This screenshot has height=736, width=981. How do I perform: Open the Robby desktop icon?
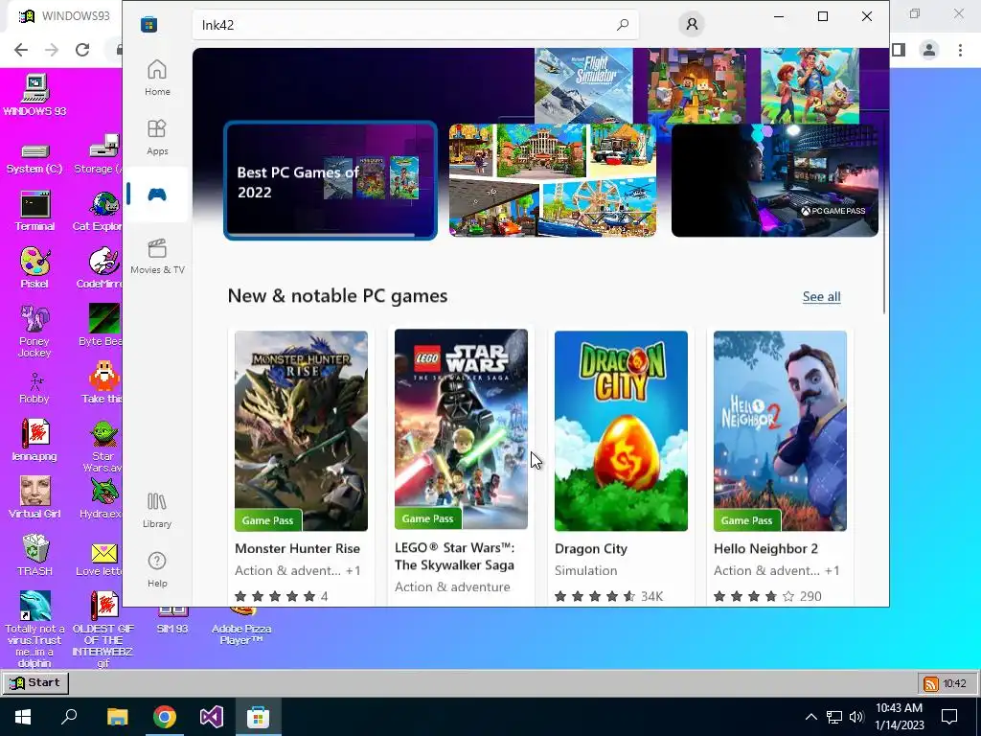point(34,388)
